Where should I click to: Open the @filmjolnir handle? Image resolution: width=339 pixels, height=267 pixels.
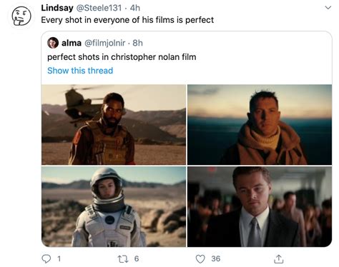coord(105,43)
